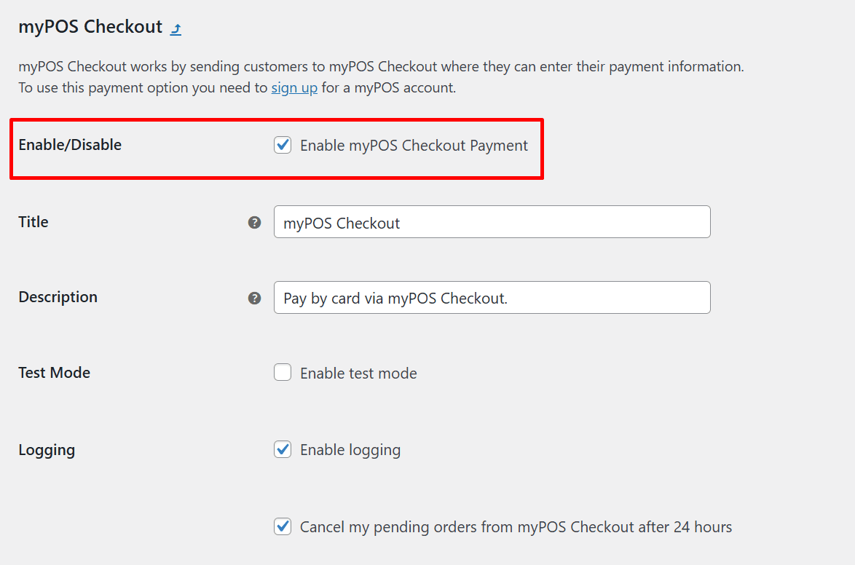Toggle the Enable test mode option
This screenshot has height=565, width=855.
[283, 372]
